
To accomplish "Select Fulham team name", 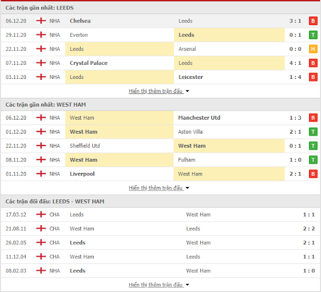I will point(187,160).
